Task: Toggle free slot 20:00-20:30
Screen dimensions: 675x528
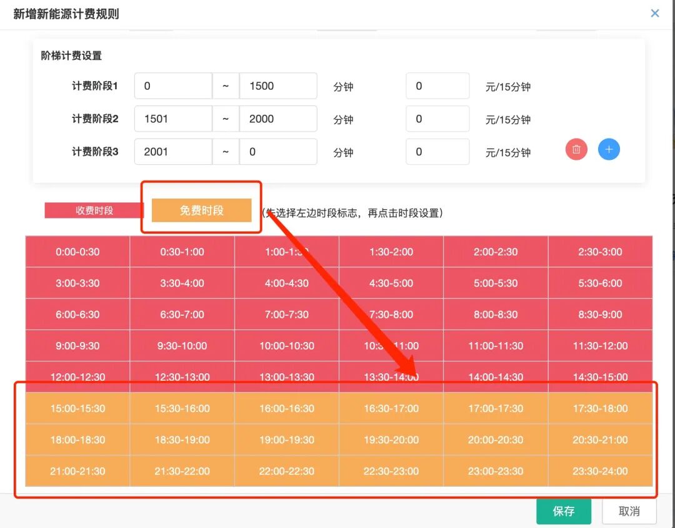Action: pos(496,440)
